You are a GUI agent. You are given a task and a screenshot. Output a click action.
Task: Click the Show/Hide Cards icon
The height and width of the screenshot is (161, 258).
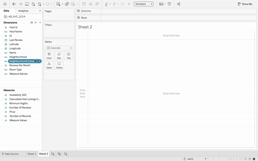(161, 4)
